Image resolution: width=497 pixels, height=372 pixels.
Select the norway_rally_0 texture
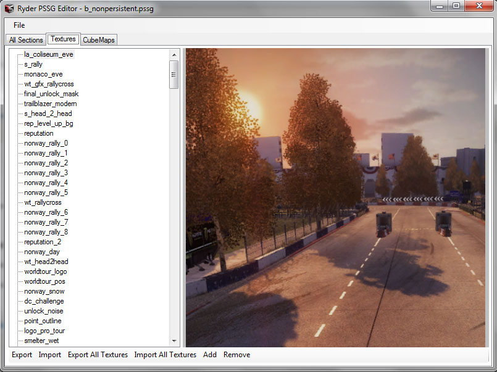(x=45, y=143)
